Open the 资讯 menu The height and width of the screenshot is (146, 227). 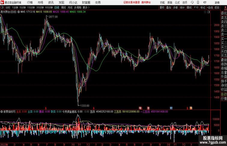(51, 2)
